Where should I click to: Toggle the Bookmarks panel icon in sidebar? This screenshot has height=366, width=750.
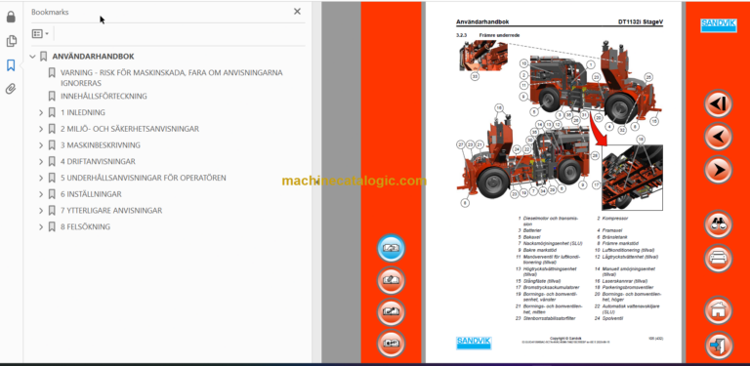point(11,65)
